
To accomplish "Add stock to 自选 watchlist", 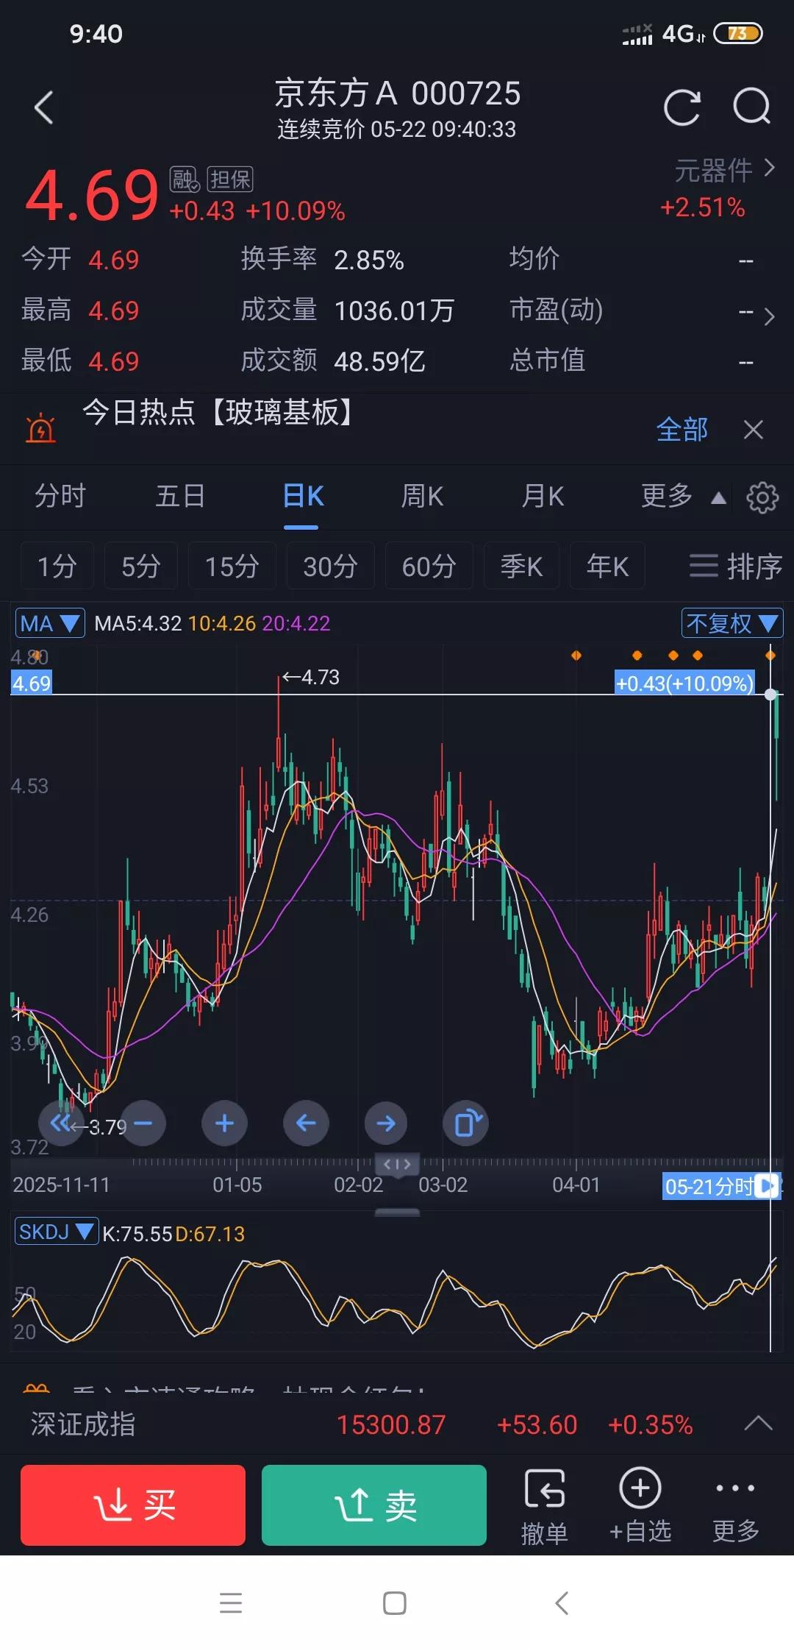I will (640, 1505).
